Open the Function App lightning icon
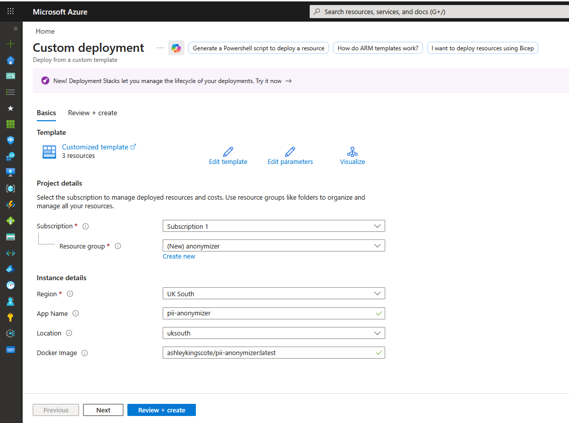 coord(11,204)
